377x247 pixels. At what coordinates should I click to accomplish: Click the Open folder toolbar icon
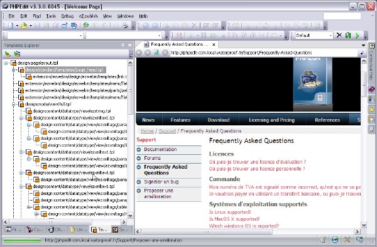(x=24, y=26)
